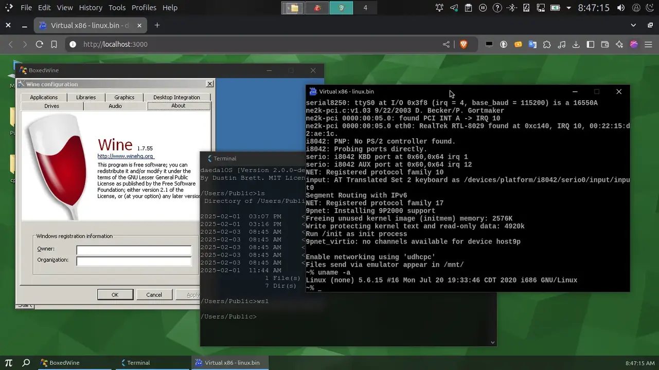659x370 pixels.
Task: Open the Profiles menu
Action: (144, 8)
